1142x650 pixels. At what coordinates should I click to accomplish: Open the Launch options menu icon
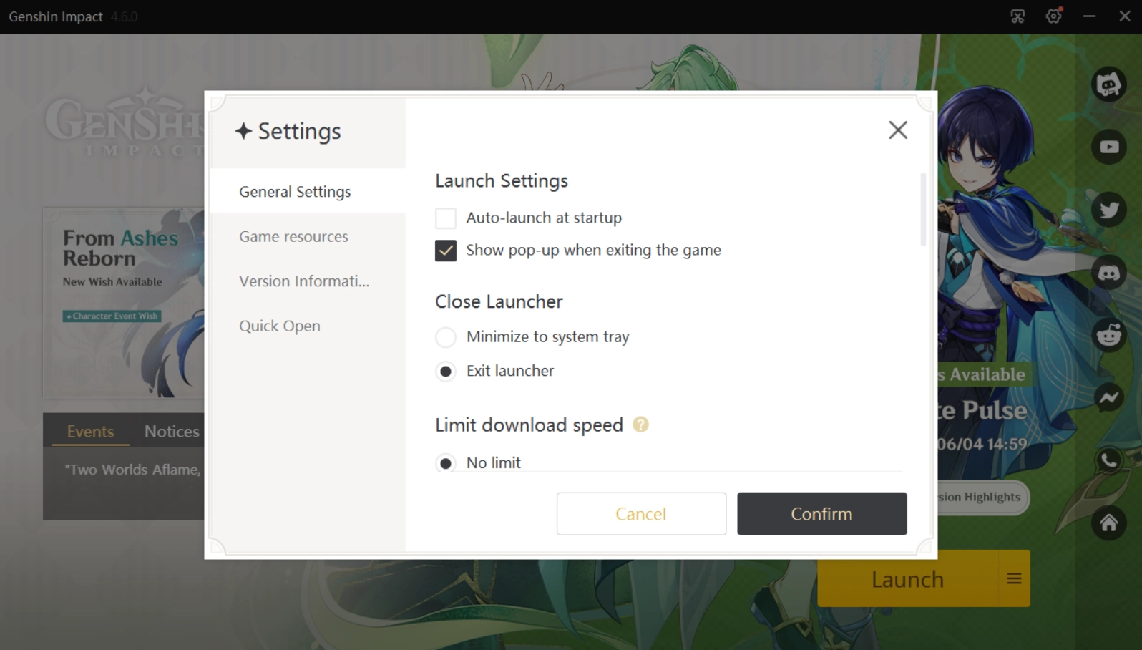point(1014,578)
